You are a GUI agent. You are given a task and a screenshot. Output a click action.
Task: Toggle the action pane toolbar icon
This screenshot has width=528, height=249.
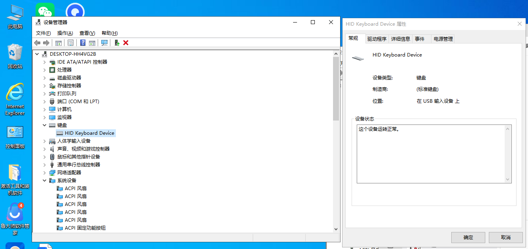pos(92,43)
